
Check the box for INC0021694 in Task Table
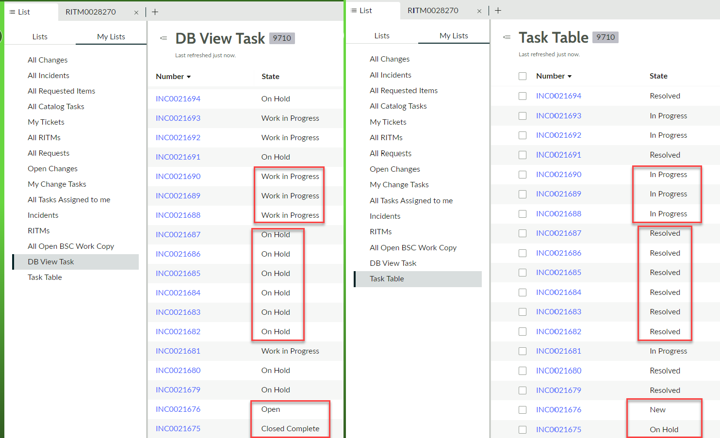pyautogui.click(x=523, y=96)
